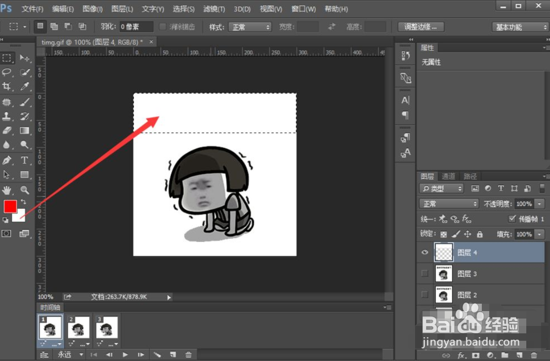Screen dimensions: 550x361
Task: Open the layer filter 类型 dropdown
Action: pos(441,189)
